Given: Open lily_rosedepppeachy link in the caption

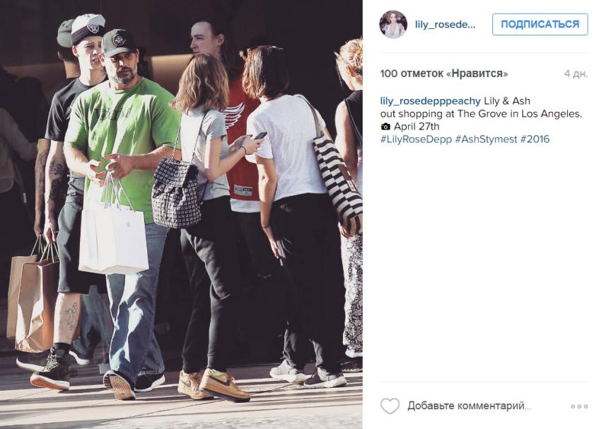Looking at the screenshot, I should [430, 101].
